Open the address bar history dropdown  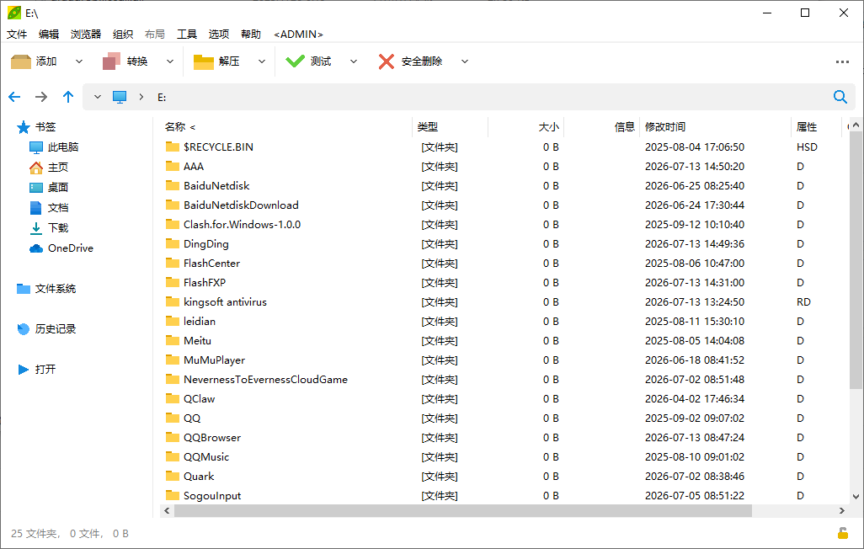click(x=98, y=97)
